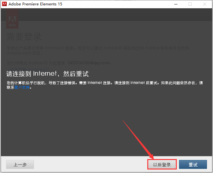This screenshot has width=213, height=173.
Task: Close the Adobe Premiere Elements 15 installer
Action: [205, 4]
